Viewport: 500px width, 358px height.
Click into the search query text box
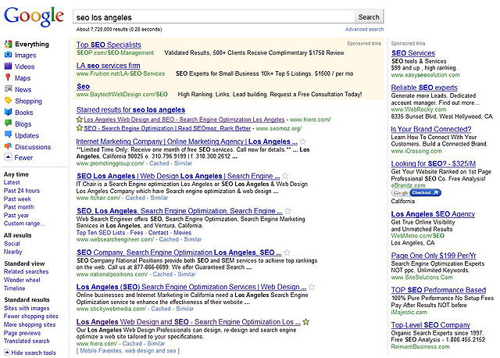point(212,16)
